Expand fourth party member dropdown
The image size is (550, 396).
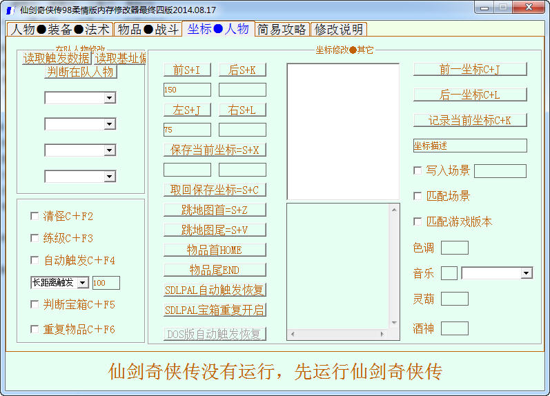pos(110,177)
